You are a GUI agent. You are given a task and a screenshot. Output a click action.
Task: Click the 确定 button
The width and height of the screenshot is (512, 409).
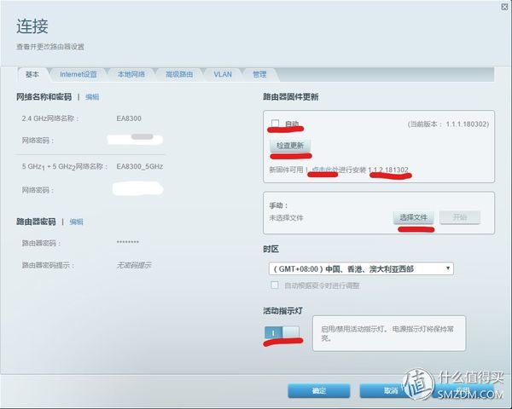coord(318,390)
